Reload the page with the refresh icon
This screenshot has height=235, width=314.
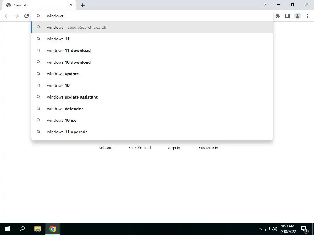[x=26, y=16]
